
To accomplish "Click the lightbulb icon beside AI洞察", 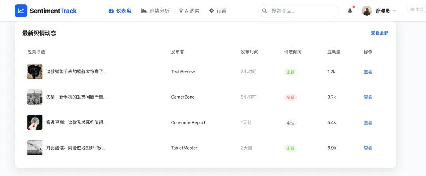I will pyautogui.click(x=181, y=11).
